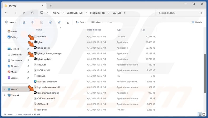Navigate to Program Files breadcrumb
This screenshot has height=118, width=208.
(x=98, y=13)
